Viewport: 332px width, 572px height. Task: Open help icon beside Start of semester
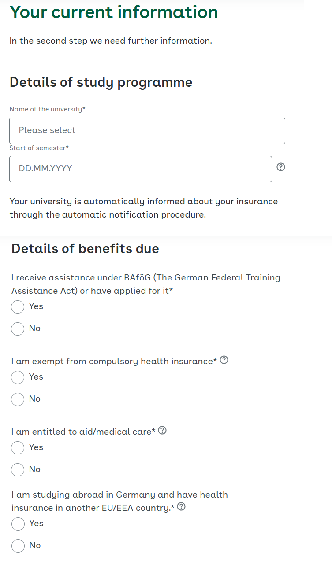click(280, 167)
